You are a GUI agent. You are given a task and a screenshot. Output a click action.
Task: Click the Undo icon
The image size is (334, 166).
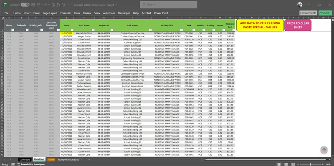pyautogui.click(x=38, y=5)
